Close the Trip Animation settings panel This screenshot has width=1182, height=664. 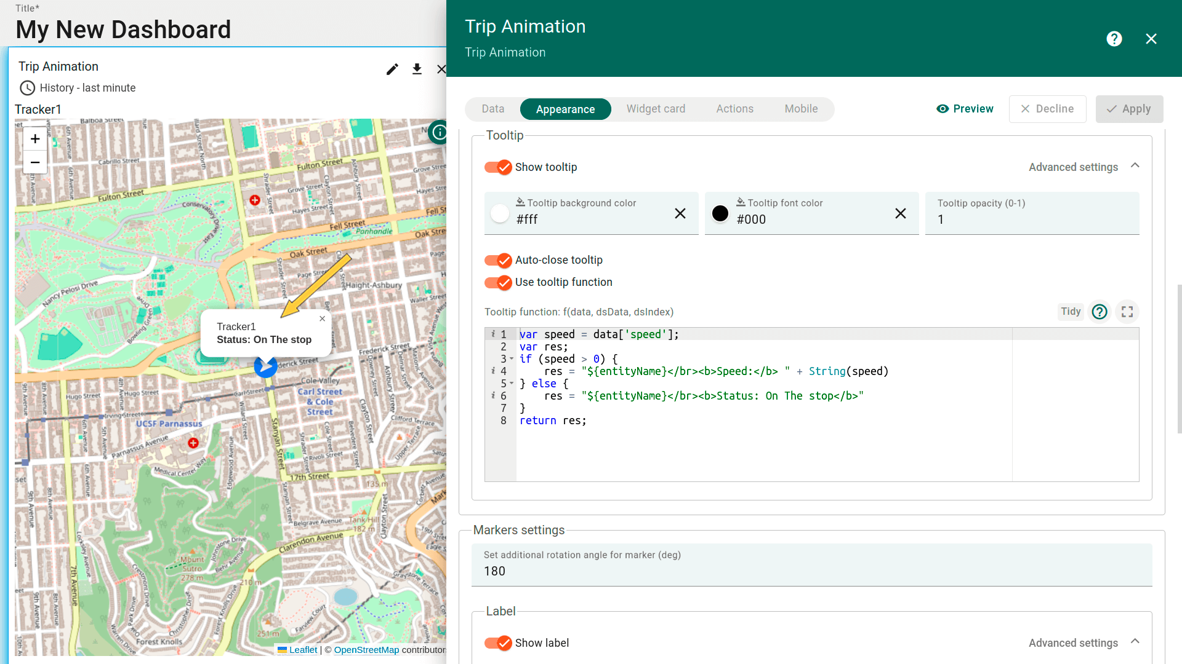pyautogui.click(x=1151, y=39)
